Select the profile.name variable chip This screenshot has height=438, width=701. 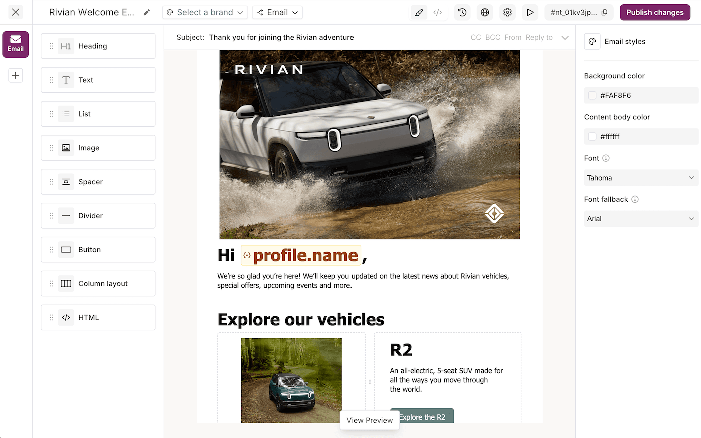click(301, 255)
